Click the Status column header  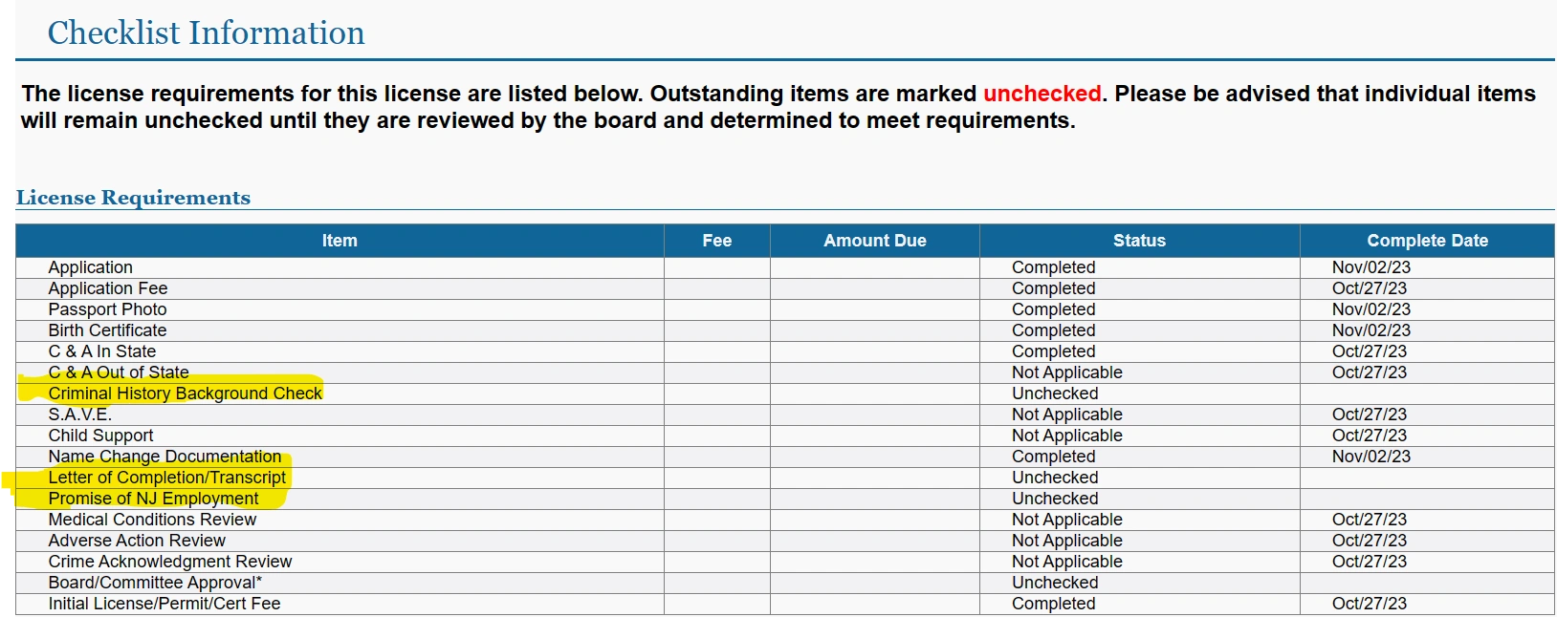[1139, 241]
